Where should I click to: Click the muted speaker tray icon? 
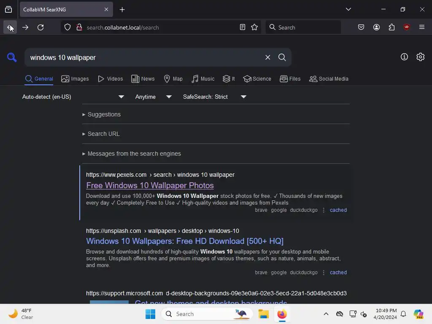click(364, 314)
